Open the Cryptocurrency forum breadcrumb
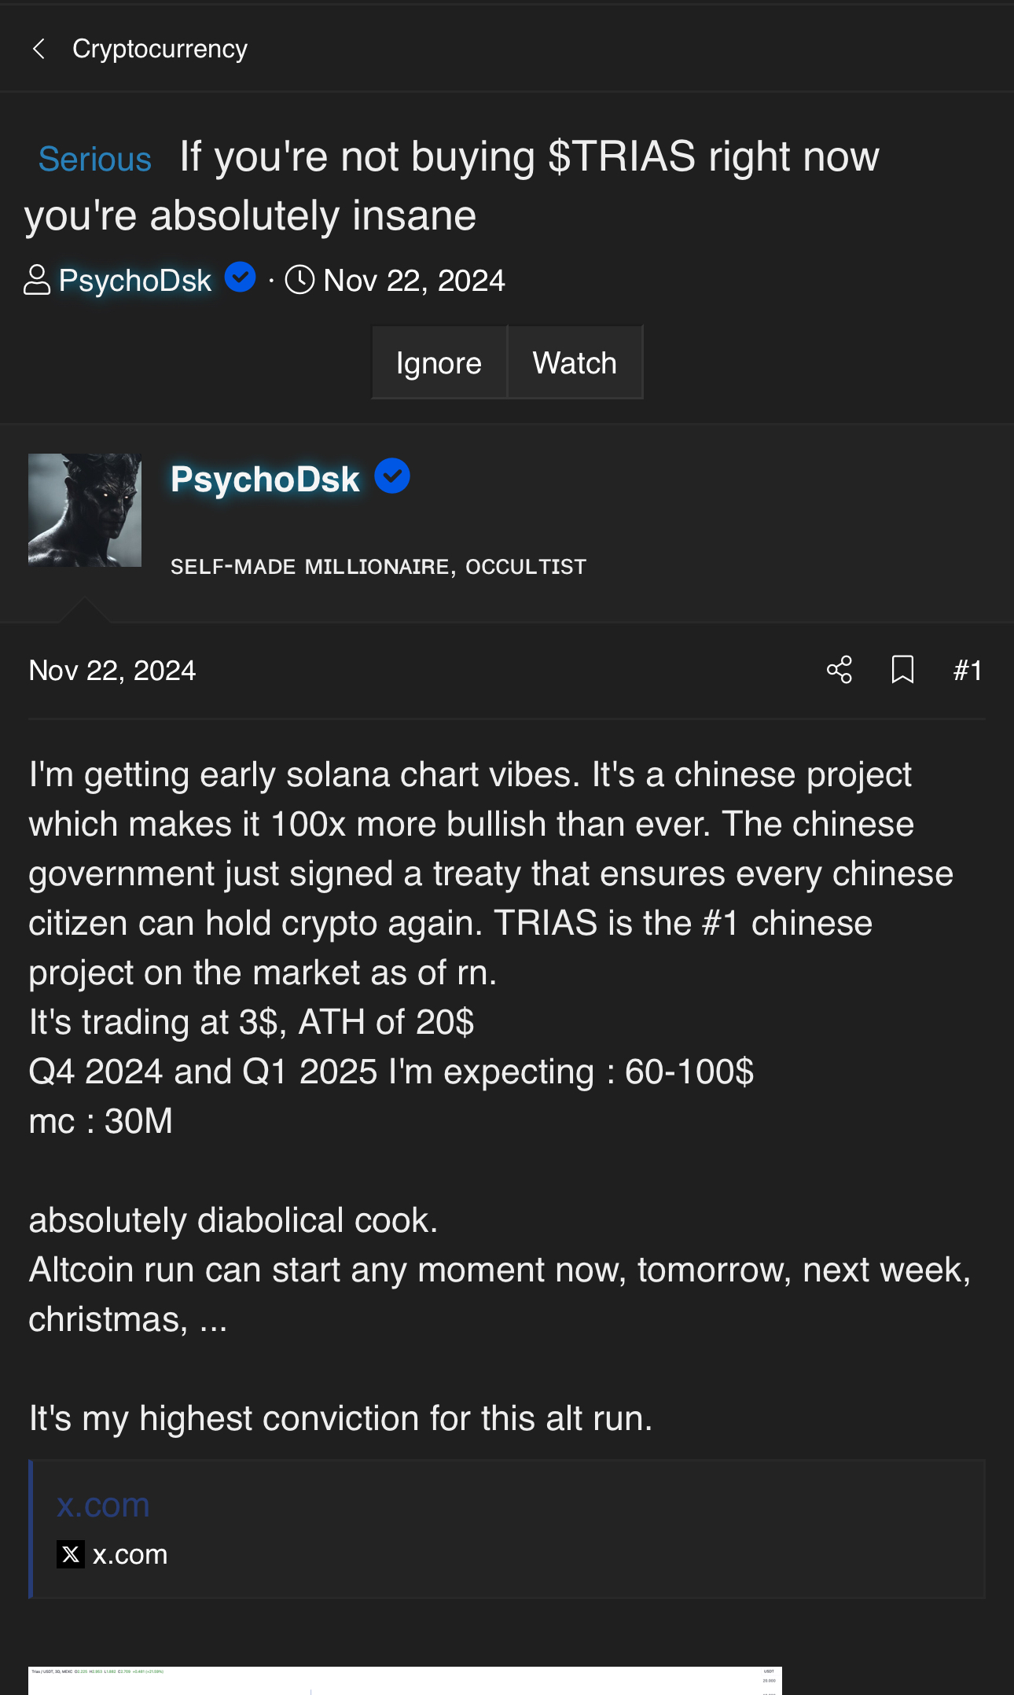Image resolution: width=1014 pixels, height=1695 pixels. tap(160, 49)
